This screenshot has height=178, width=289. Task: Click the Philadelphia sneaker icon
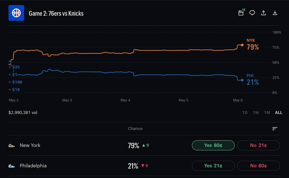(12, 166)
